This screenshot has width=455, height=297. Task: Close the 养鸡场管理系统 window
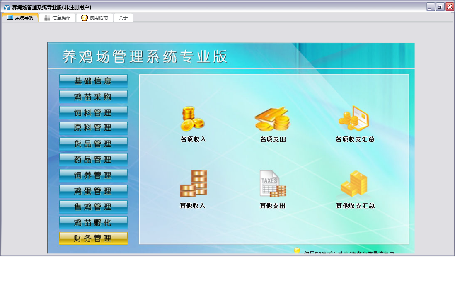(450, 7)
